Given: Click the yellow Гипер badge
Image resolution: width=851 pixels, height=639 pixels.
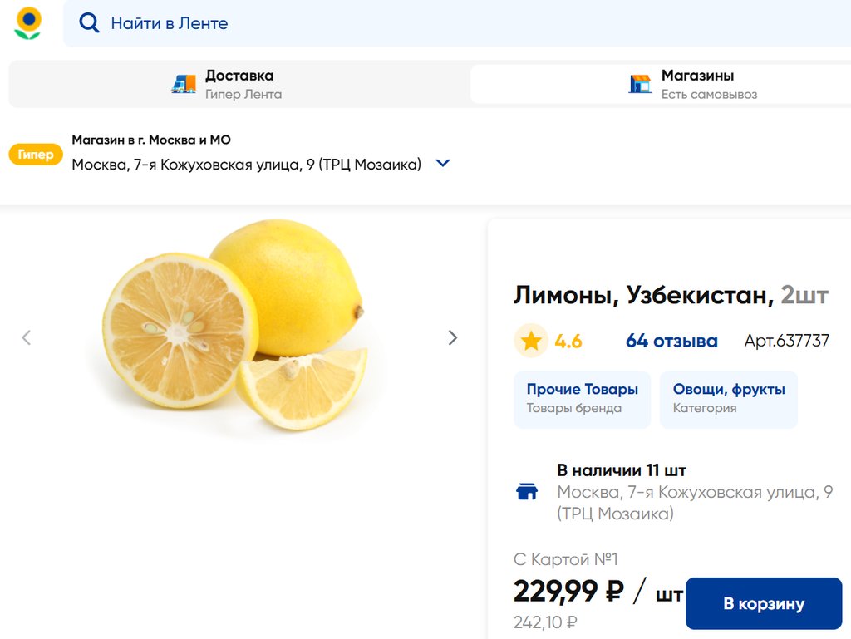Looking at the screenshot, I should click(x=36, y=155).
